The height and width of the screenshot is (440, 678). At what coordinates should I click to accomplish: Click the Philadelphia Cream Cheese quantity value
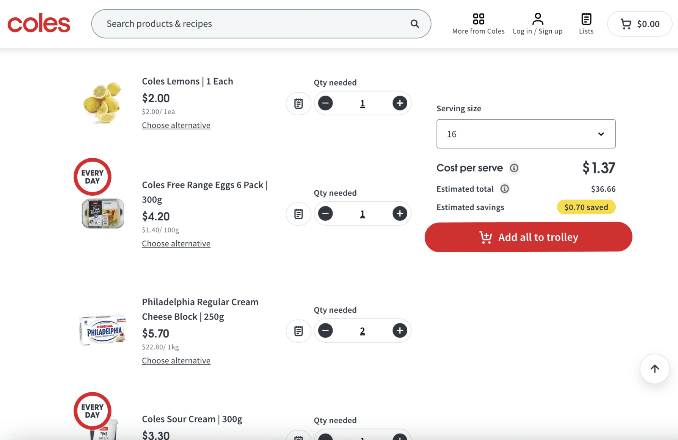click(x=363, y=331)
